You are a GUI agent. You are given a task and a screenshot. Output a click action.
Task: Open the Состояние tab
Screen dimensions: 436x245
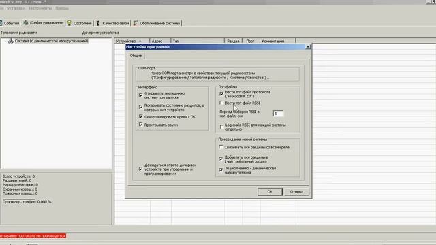pos(80,23)
